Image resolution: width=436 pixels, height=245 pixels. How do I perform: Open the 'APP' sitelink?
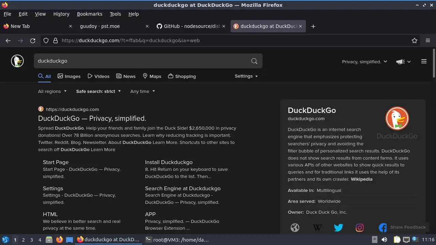coord(150,214)
